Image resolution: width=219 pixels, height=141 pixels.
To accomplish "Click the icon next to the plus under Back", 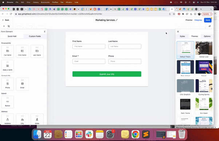I will 9,26.
